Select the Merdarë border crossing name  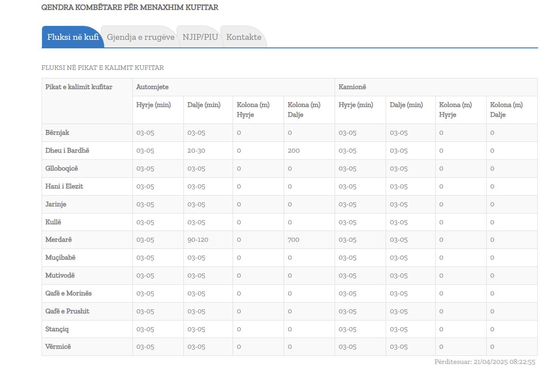59,239
